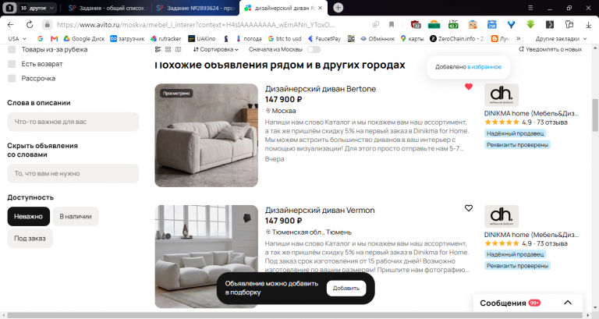The width and height of the screenshot is (599, 319).
Task: Show more bookmarks with the chevron
Action: click(519, 38)
